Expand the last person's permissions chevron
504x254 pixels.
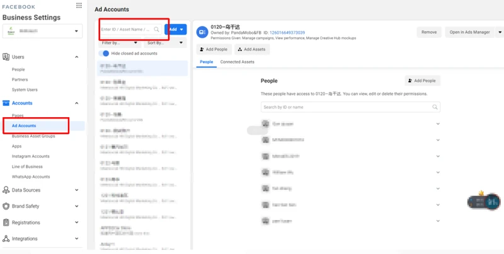438,221
